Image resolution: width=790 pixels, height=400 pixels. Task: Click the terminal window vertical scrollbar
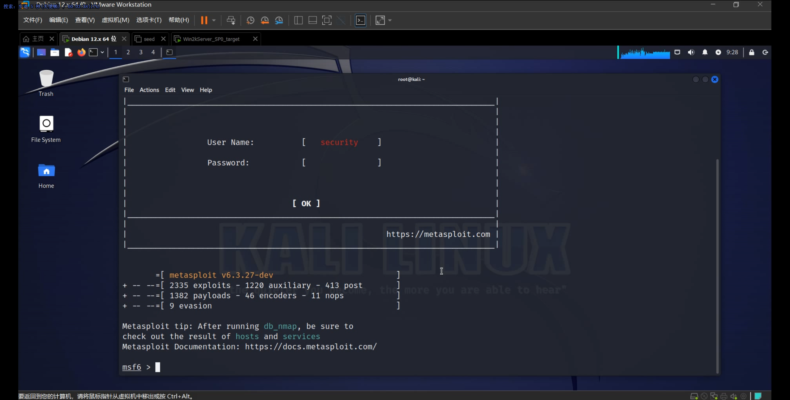click(x=717, y=266)
